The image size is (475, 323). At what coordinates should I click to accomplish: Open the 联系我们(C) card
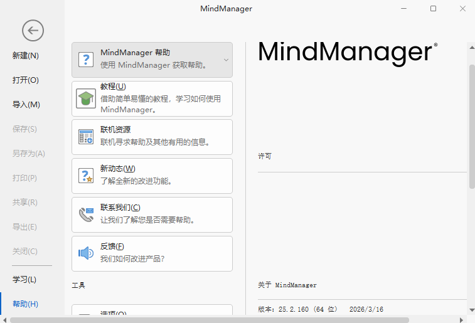tap(152, 215)
